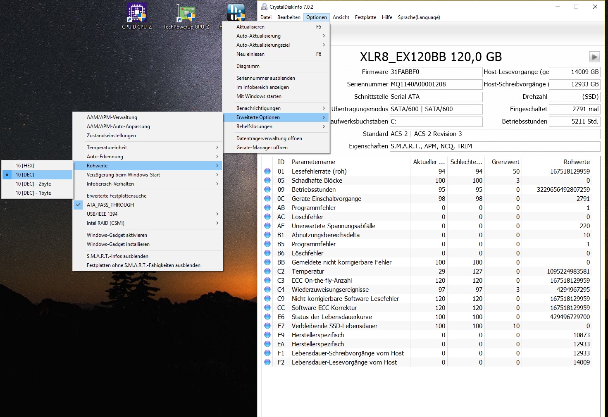
Task: Open the Ansicht menu
Action: point(341,17)
